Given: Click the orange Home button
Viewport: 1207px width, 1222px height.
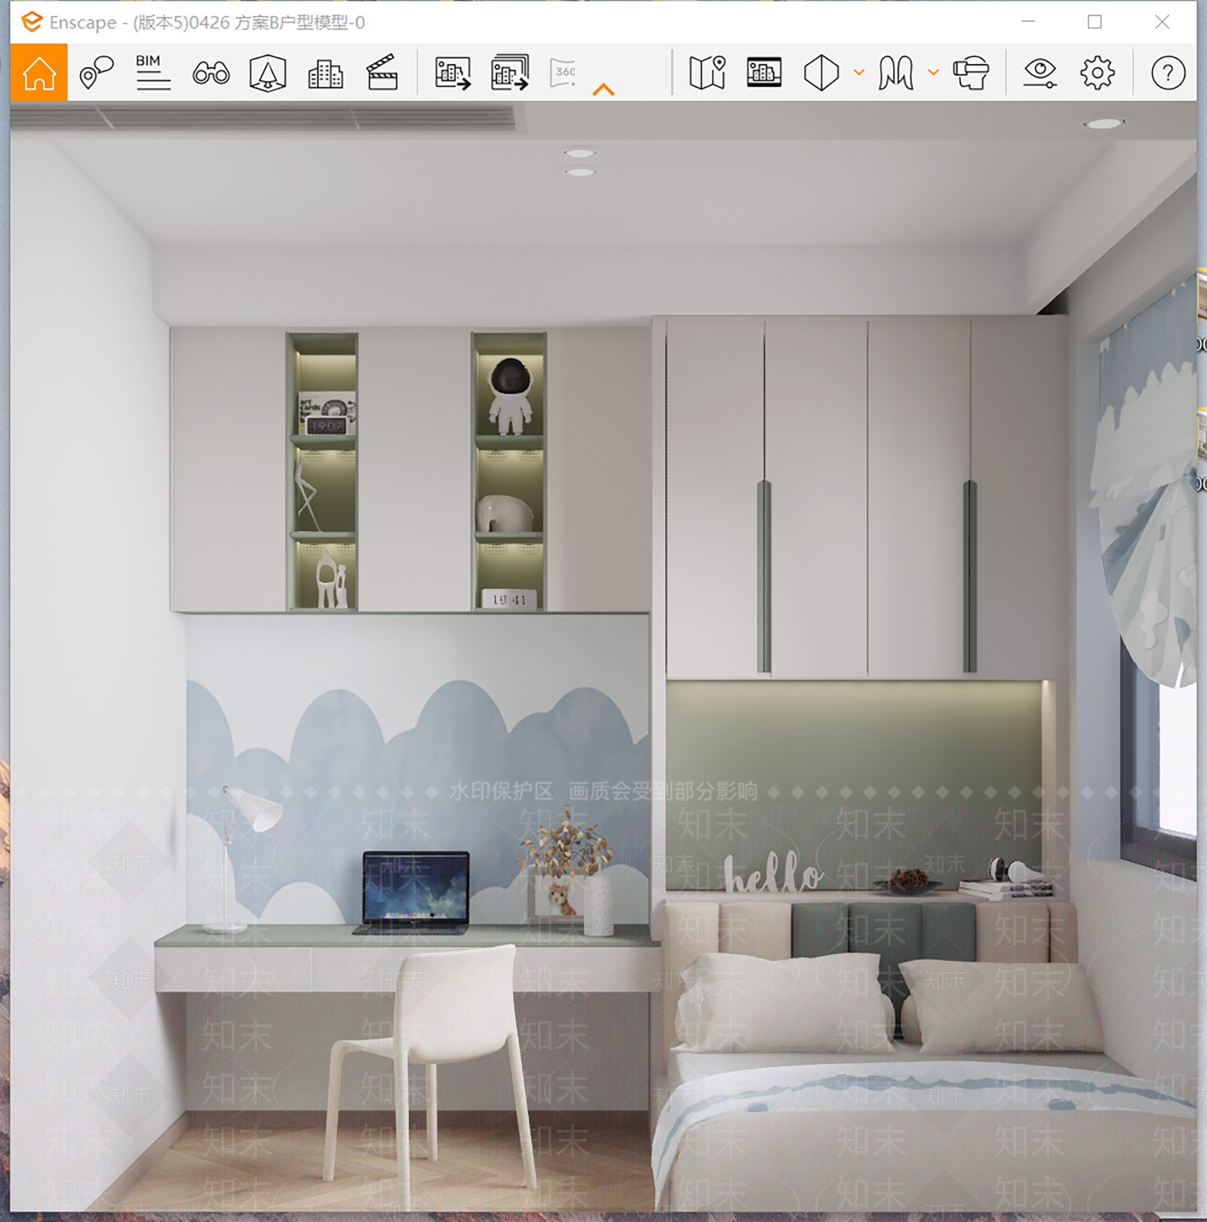Looking at the screenshot, I should coord(38,72).
